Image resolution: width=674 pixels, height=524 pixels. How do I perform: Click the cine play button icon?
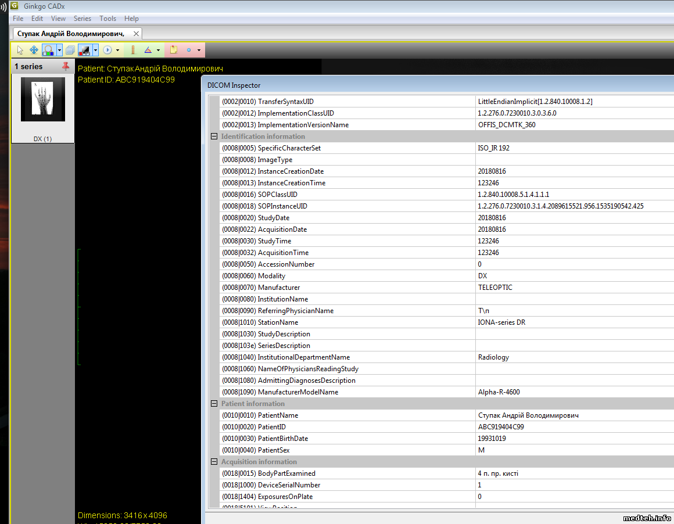(x=107, y=50)
